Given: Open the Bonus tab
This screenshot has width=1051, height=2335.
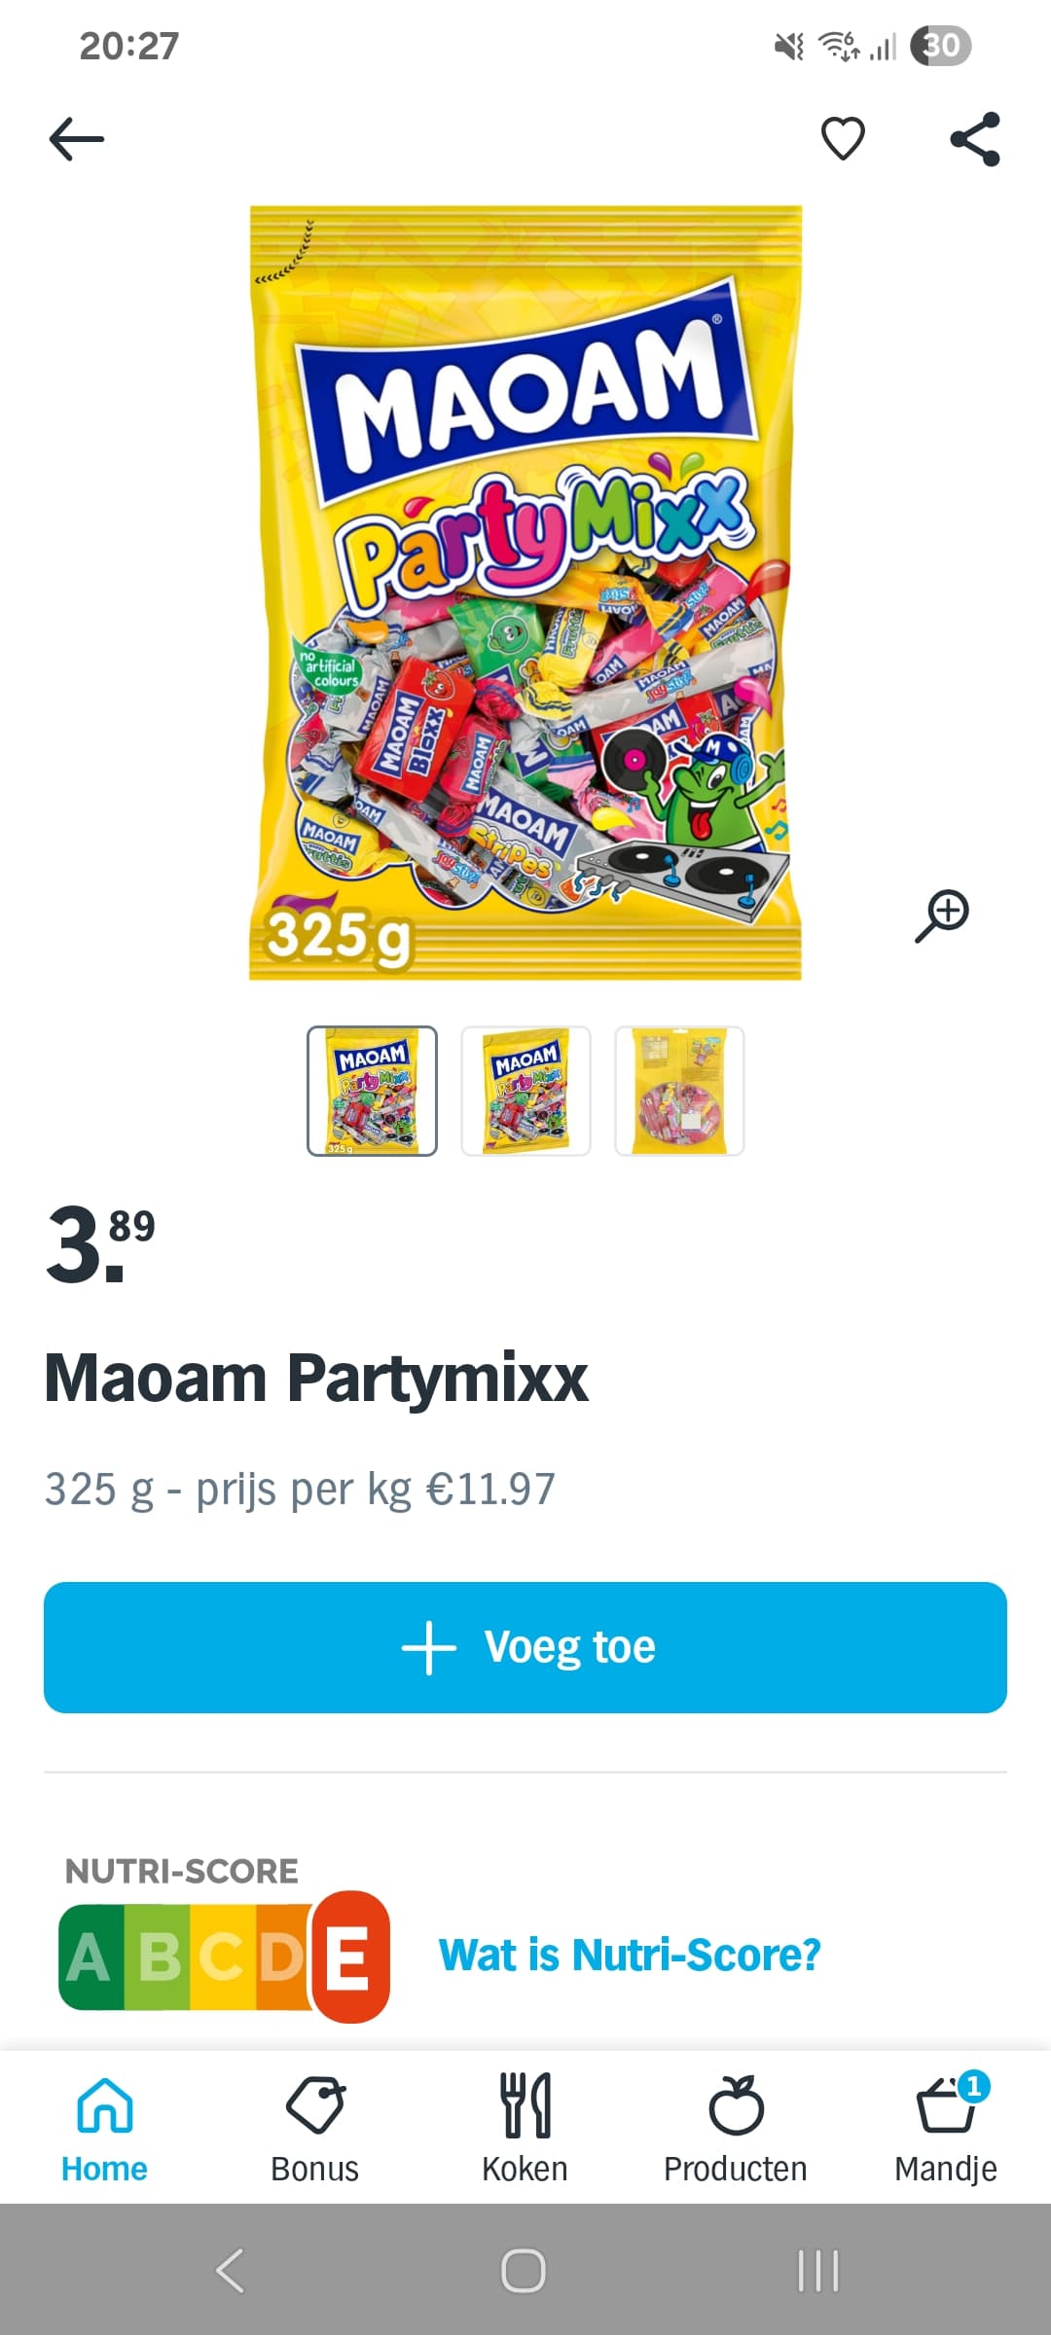Looking at the screenshot, I should click(314, 2130).
